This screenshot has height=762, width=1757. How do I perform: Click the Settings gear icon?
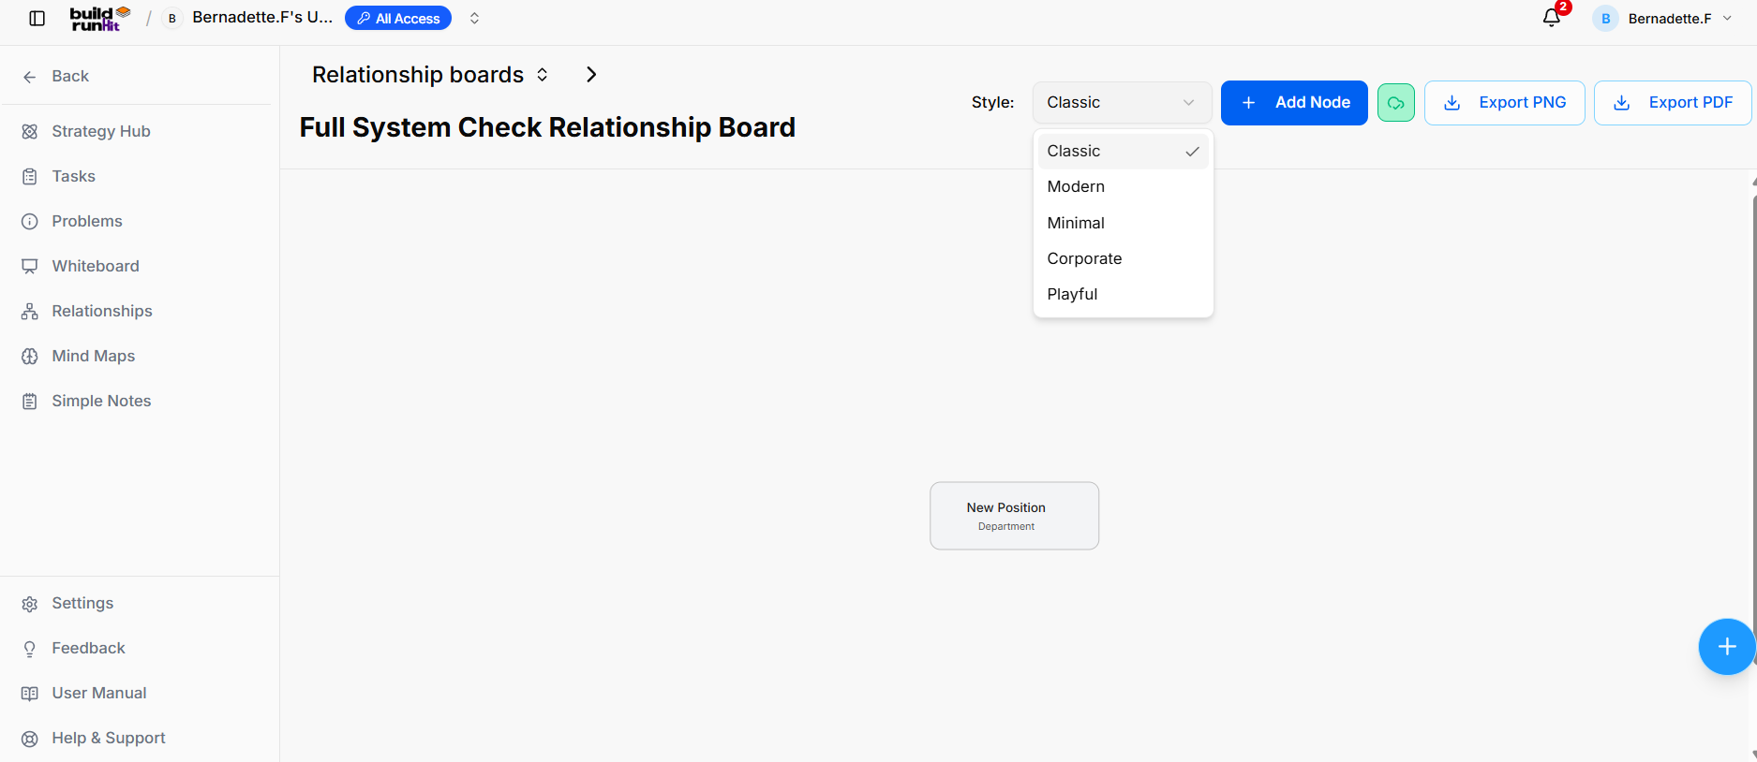click(x=30, y=604)
